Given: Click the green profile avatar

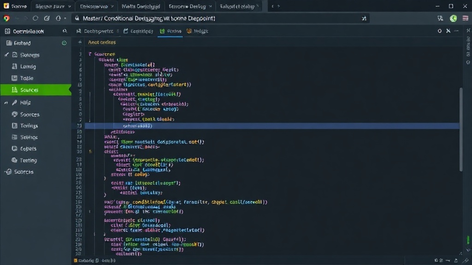Looking at the screenshot, I should click(x=454, y=18).
